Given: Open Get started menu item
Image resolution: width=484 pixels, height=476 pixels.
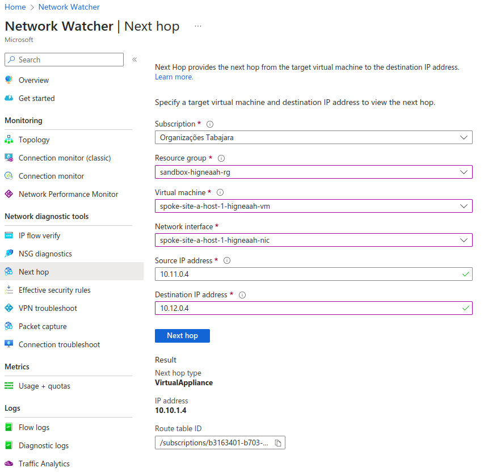Looking at the screenshot, I should [x=37, y=98].
